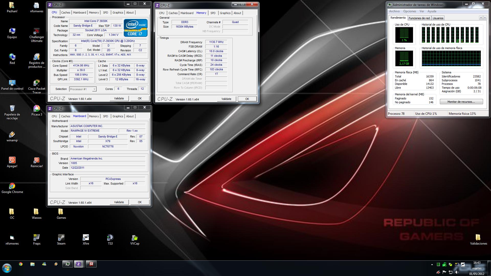This screenshot has width=491, height=276.
Task: Select the Challenger Ultimate desktop icon
Action: click(37, 35)
